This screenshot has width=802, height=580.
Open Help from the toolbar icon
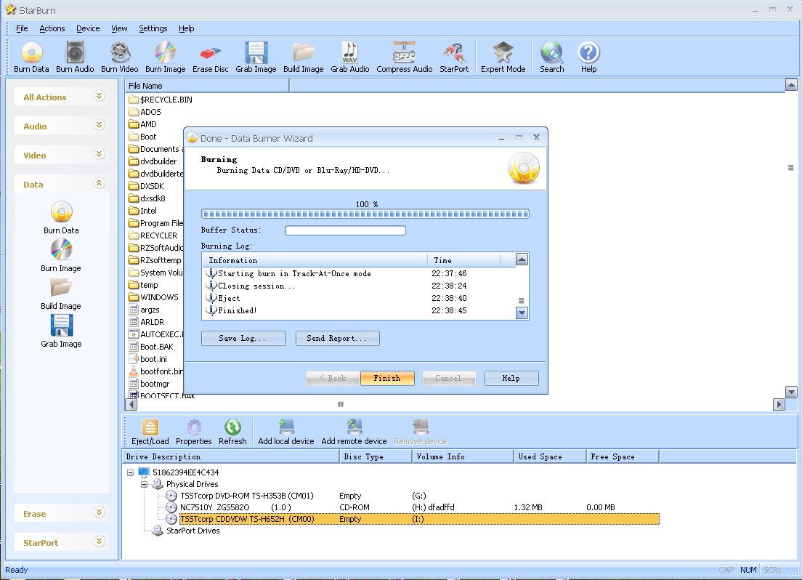click(x=588, y=57)
